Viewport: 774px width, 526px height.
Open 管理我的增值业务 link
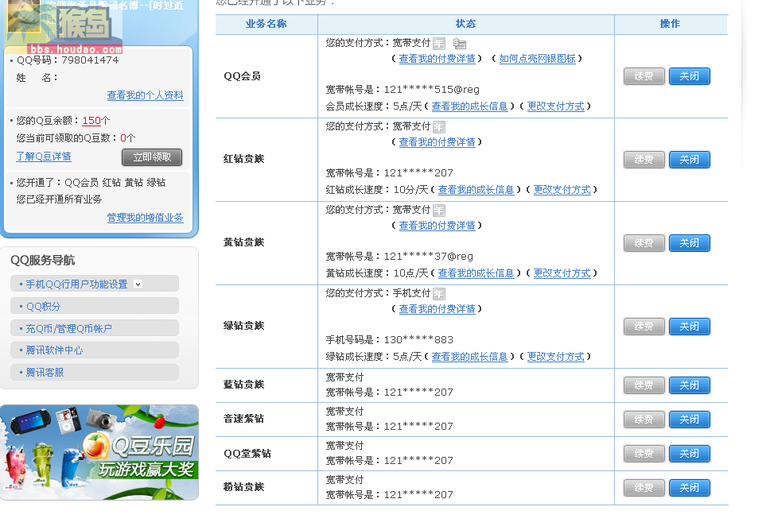tap(145, 218)
